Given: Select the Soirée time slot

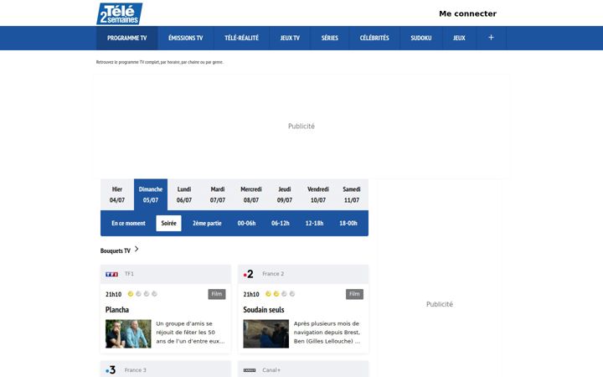Looking at the screenshot, I should pos(168,223).
